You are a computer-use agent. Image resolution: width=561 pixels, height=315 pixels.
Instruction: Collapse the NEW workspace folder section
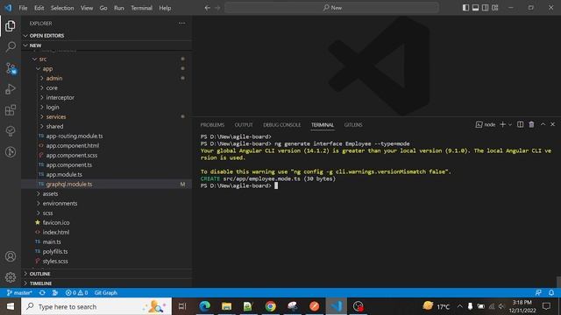click(107, 45)
